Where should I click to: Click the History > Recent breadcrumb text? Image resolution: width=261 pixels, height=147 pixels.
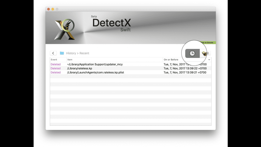(78, 53)
